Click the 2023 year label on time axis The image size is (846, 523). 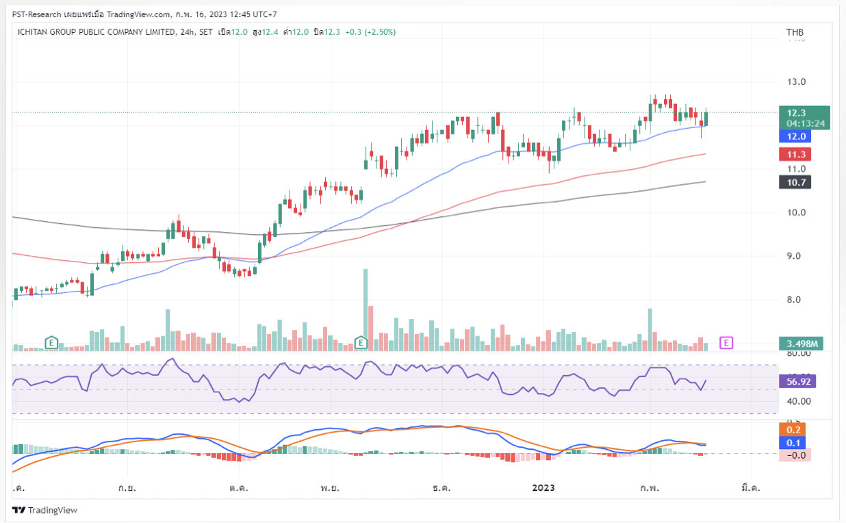point(543,488)
